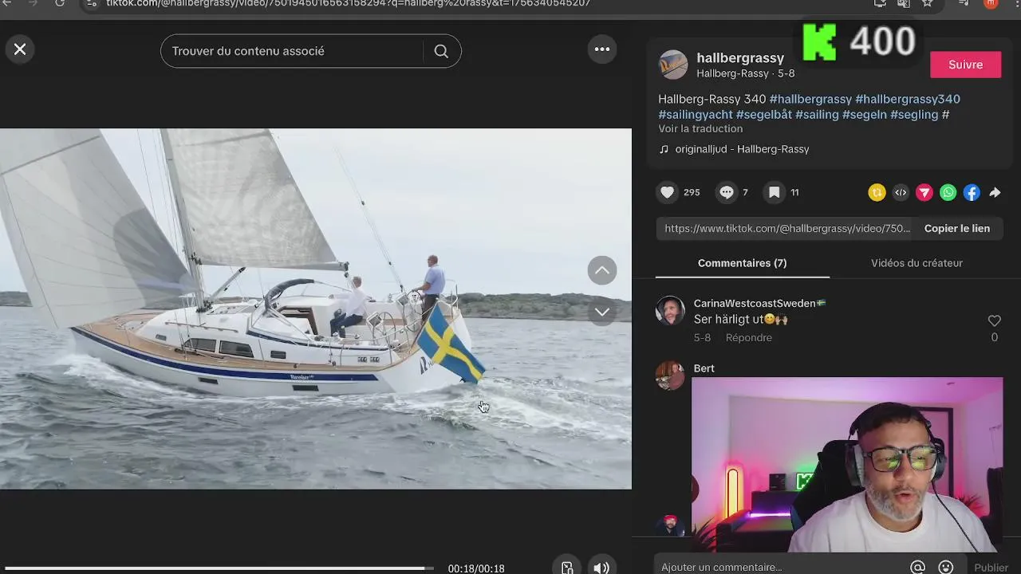Go to previous video with up chevron

tap(602, 270)
